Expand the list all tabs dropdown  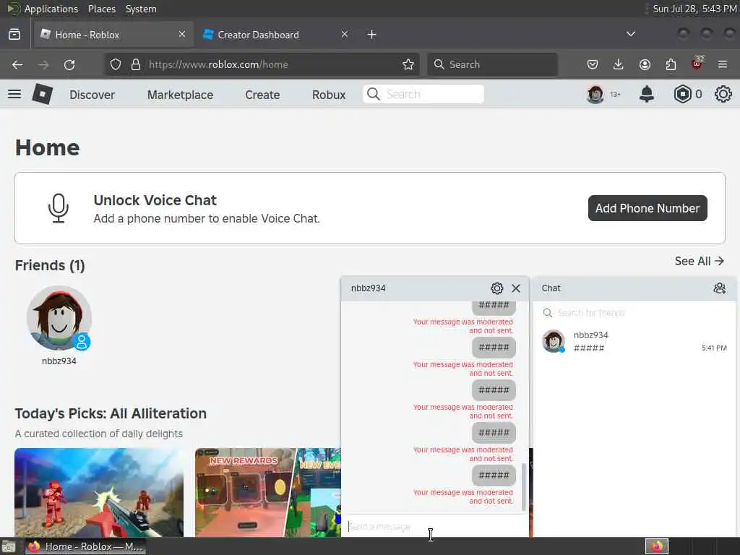[x=630, y=34]
